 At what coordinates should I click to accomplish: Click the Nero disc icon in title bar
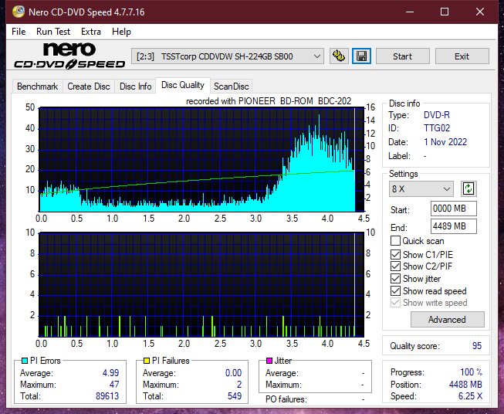19,12
